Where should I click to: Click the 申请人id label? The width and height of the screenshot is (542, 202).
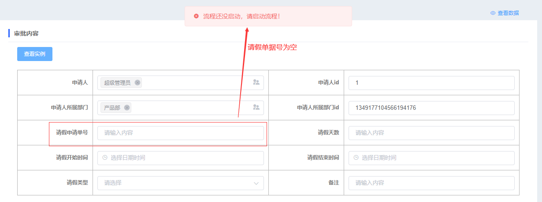(328, 82)
